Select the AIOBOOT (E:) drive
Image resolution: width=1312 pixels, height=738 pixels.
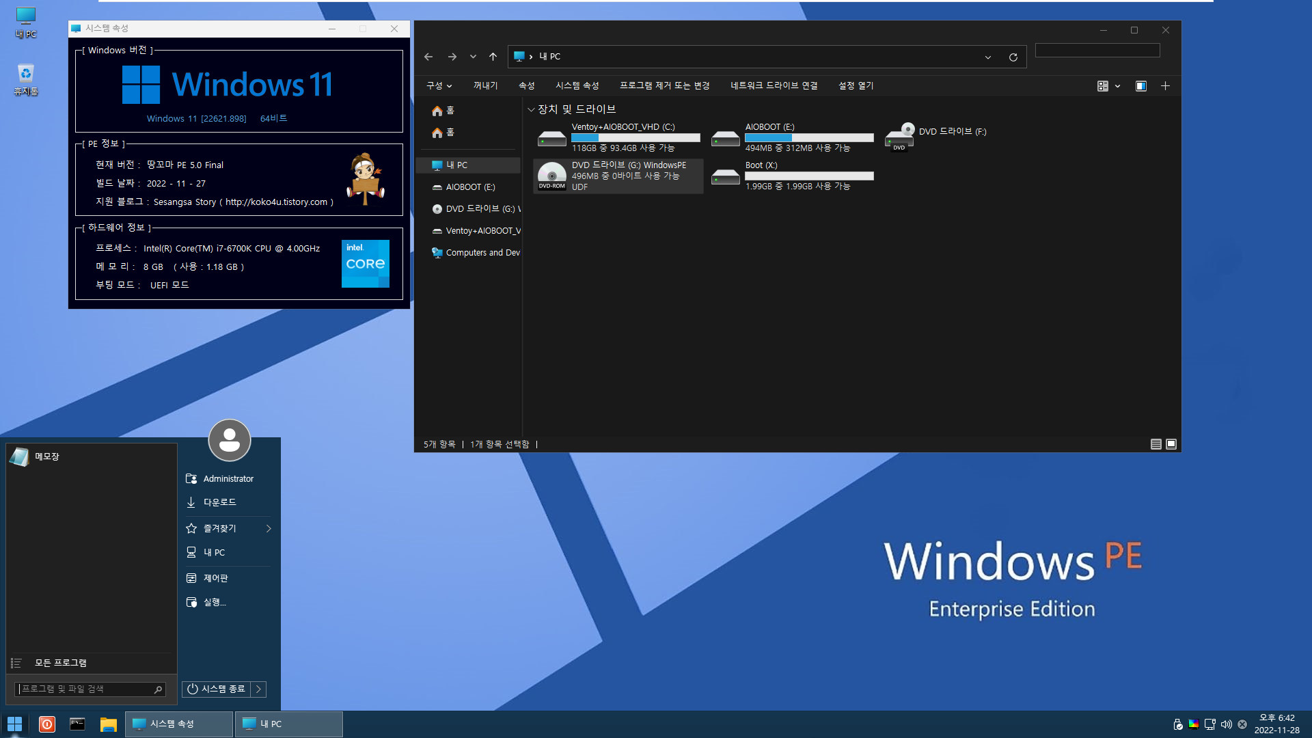tap(792, 137)
